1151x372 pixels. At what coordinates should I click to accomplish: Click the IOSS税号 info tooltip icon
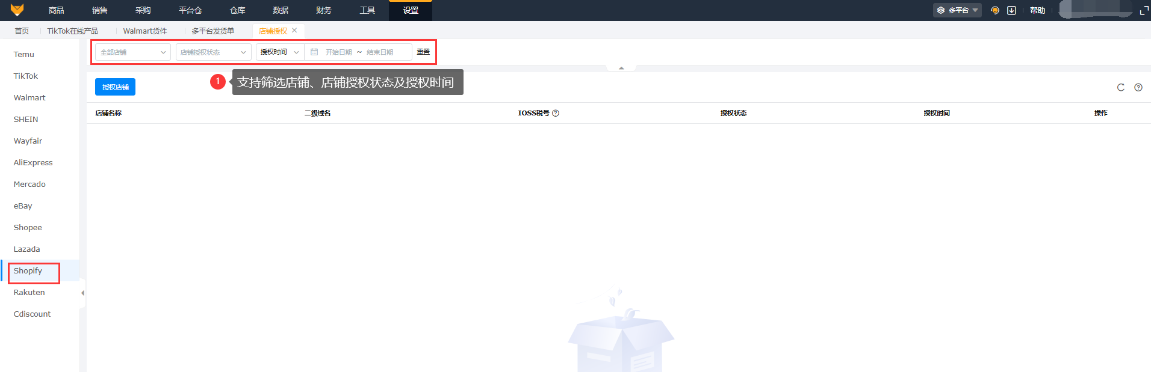(556, 113)
